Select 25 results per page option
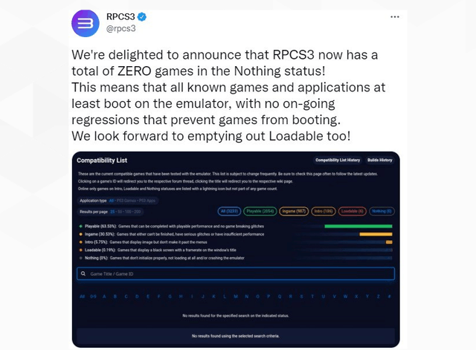Viewport: 476px width, 350px height. 112,212
